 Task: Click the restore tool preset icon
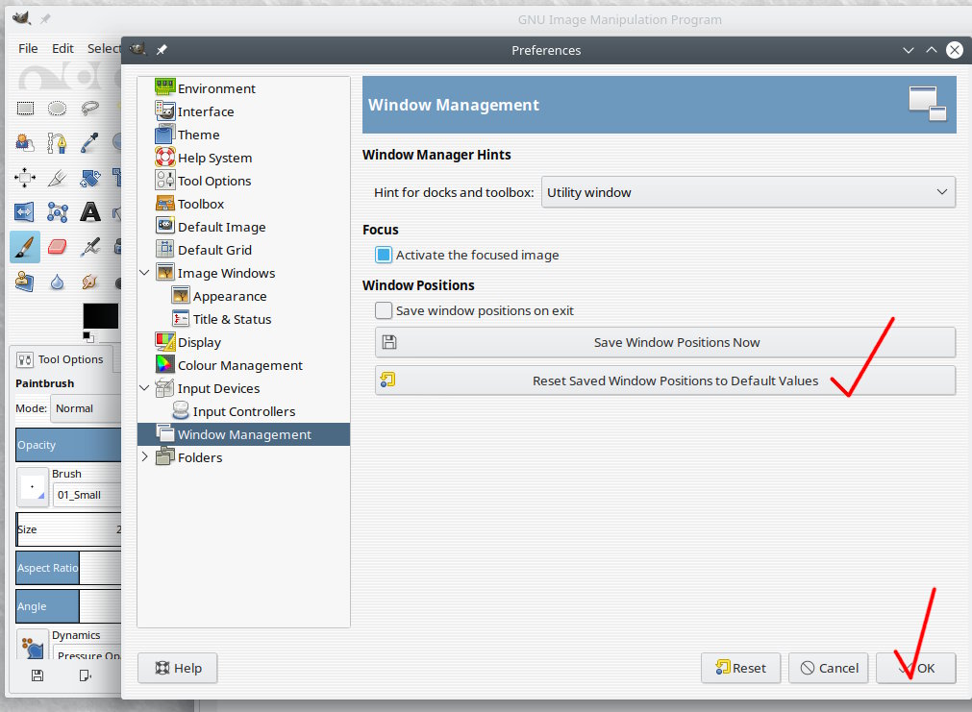coord(85,675)
